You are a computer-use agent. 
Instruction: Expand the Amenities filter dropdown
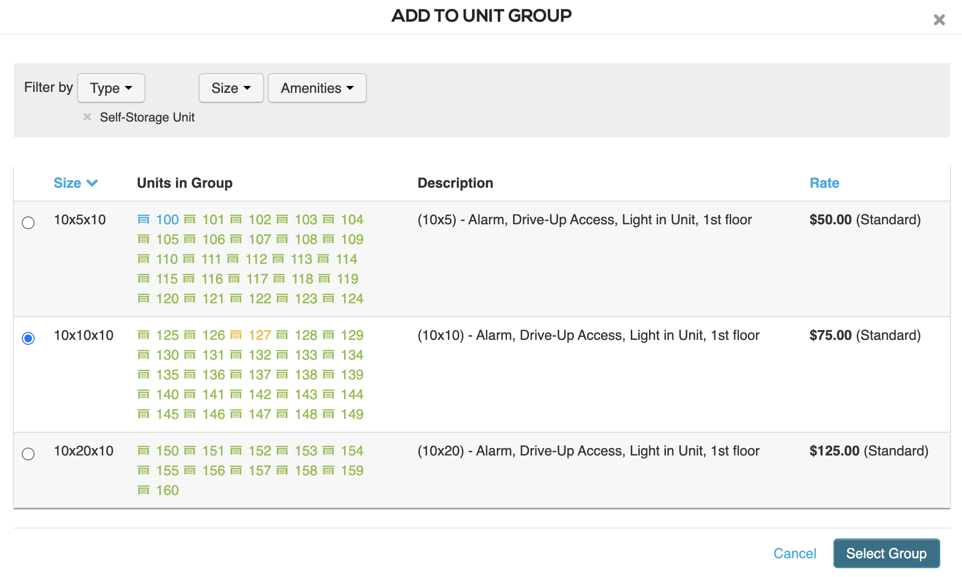(317, 88)
